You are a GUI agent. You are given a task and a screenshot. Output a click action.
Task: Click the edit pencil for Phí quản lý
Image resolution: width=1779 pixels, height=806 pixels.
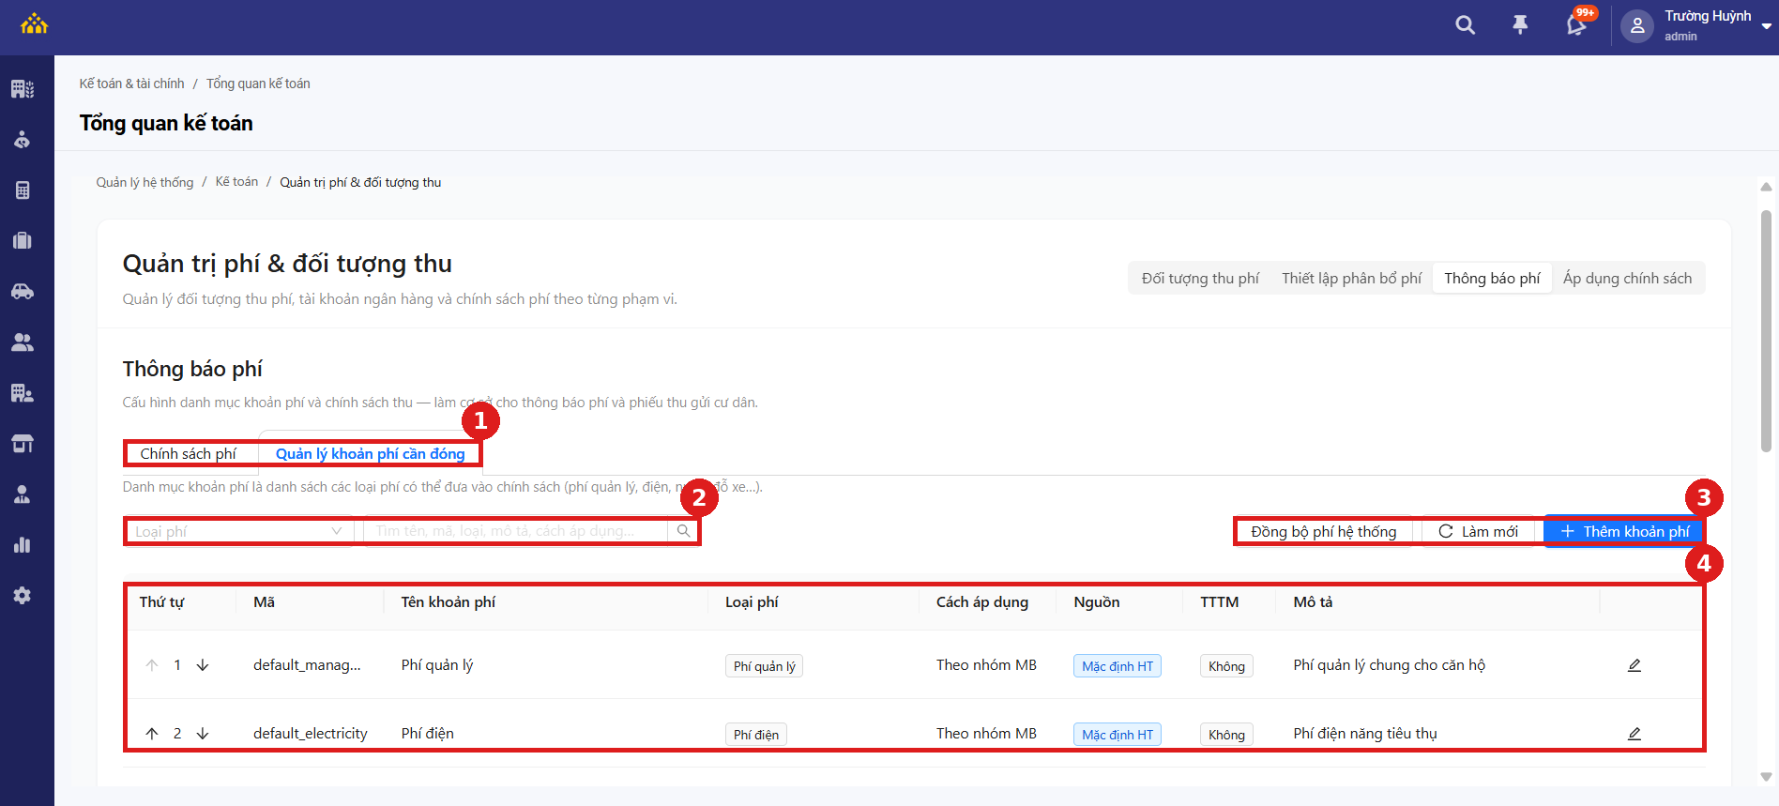point(1634,665)
